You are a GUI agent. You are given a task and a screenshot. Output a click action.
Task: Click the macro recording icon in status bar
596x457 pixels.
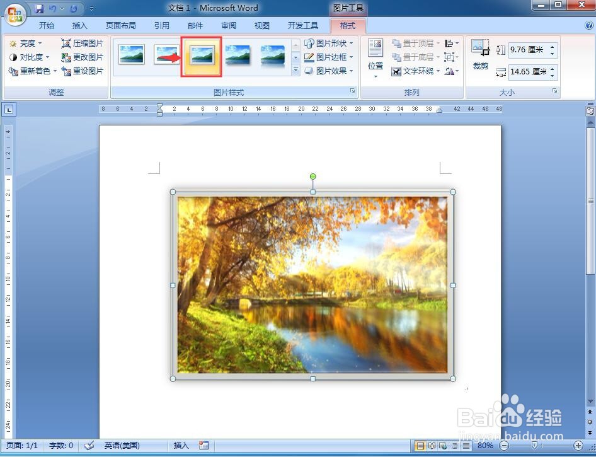click(203, 445)
